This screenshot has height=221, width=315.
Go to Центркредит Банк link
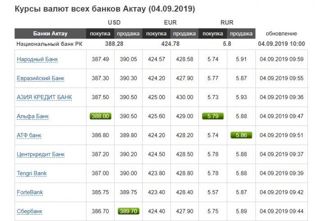point(40,154)
